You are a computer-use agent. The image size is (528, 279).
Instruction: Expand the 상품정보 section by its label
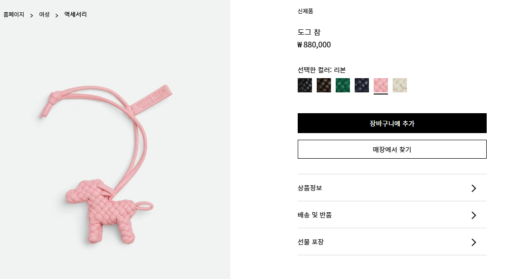(310, 188)
